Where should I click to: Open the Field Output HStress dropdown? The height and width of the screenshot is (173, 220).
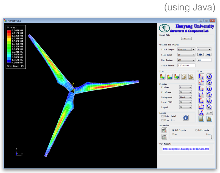[x=186, y=49]
